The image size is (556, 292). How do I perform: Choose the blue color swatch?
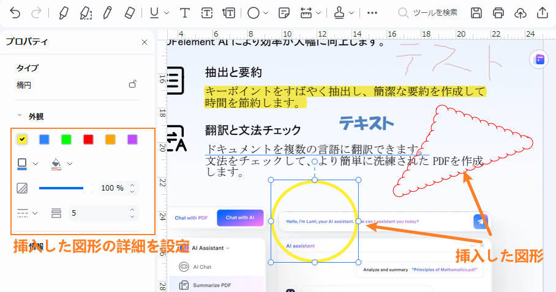(x=44, y=139)
